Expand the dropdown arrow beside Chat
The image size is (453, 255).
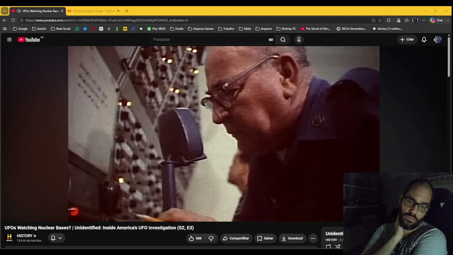point(447,20)
